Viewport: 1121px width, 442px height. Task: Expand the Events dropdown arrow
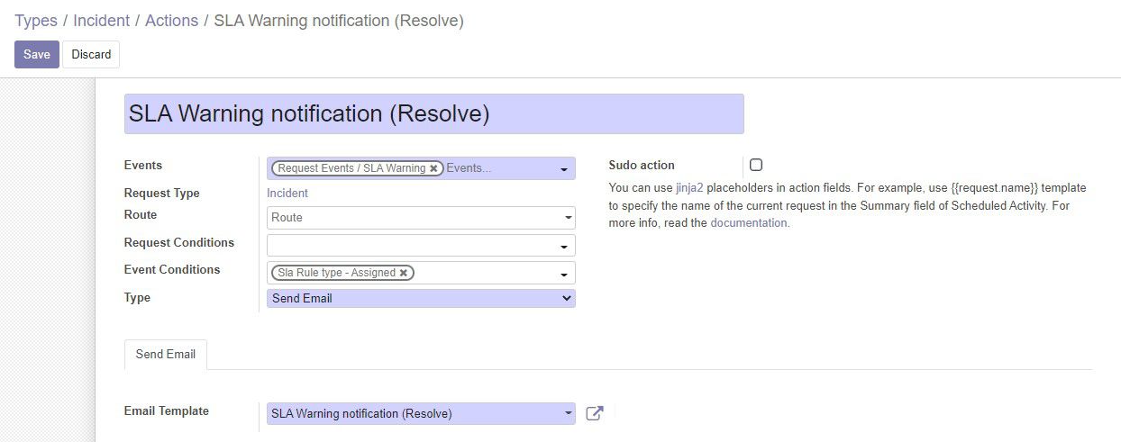565,169
